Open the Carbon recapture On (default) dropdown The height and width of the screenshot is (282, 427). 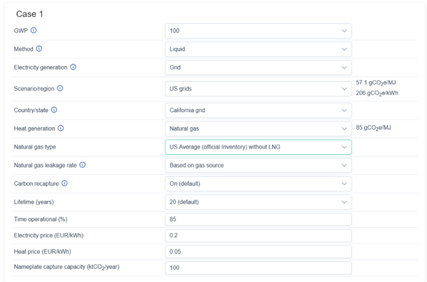coord(258,184)
